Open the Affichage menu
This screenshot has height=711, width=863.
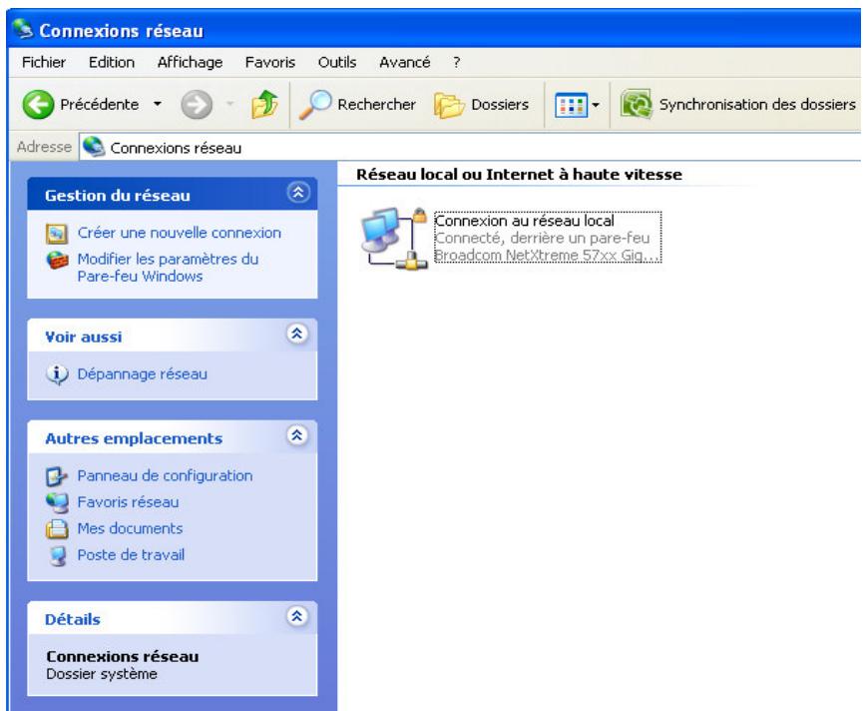(190, 62)
